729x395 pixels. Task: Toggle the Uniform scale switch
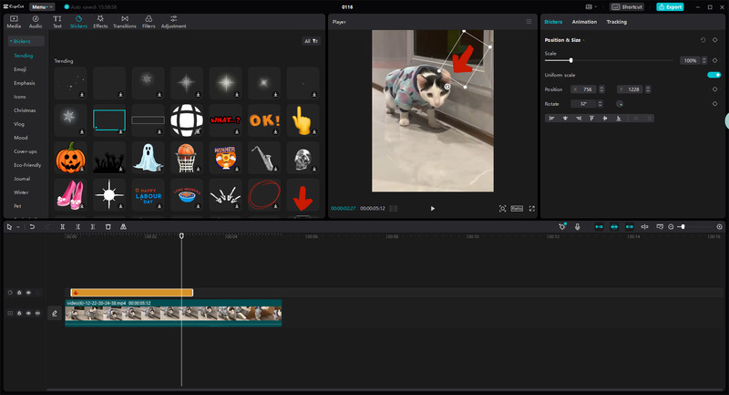(x=714, y=75)
